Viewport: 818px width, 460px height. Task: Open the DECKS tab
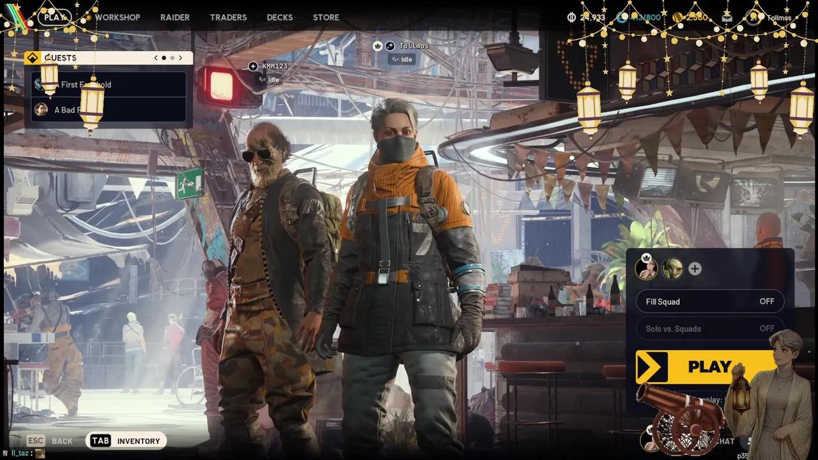click(x=280, y=17)
